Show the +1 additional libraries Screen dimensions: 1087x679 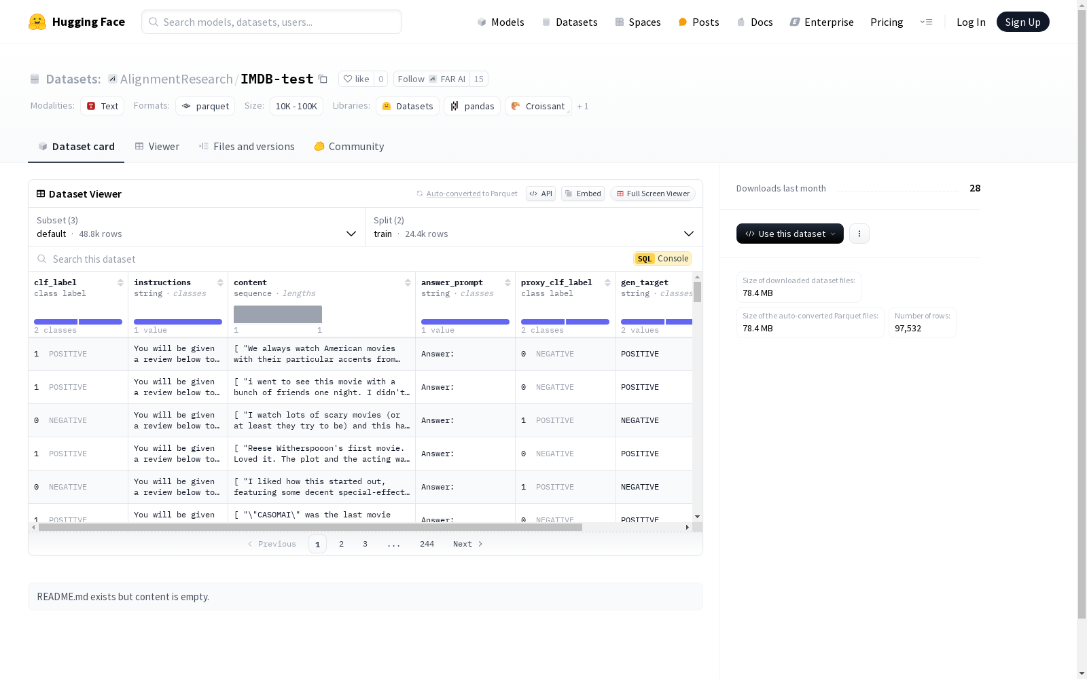pos(583,107)
